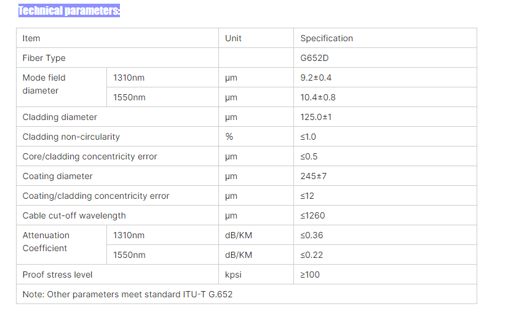This screenshot has width=516, height=309.
Task: Click the 10.4±0.8 specification value
Action: (317, 97)
